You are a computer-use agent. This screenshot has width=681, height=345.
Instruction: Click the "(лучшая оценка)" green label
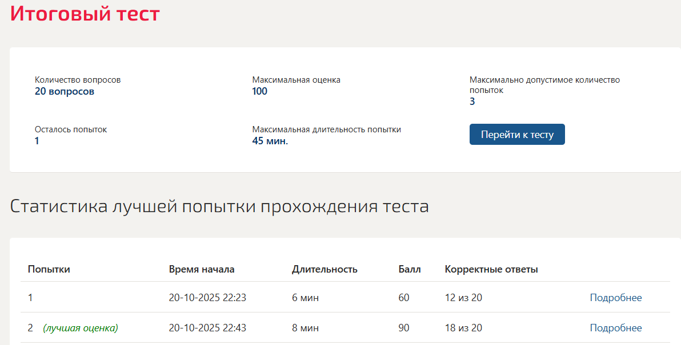tap(81, 328)
